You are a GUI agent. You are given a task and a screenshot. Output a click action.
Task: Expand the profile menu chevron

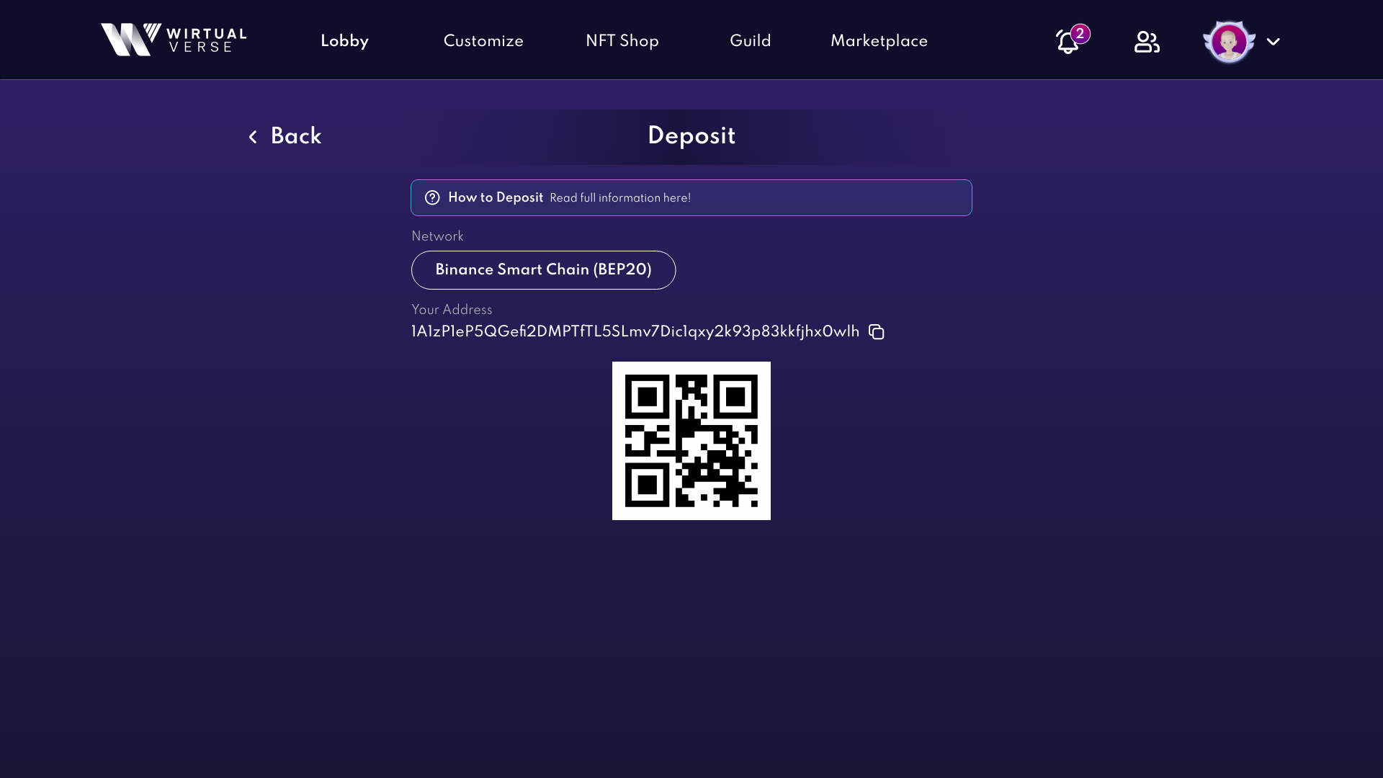(x=1273, y=42)
